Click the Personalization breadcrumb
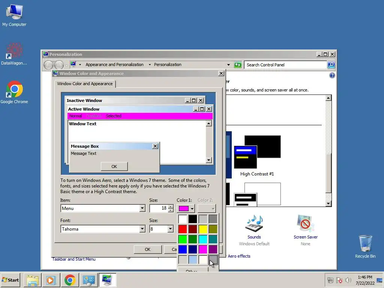This screenshot has width=384, height=288. coord(168,64)
